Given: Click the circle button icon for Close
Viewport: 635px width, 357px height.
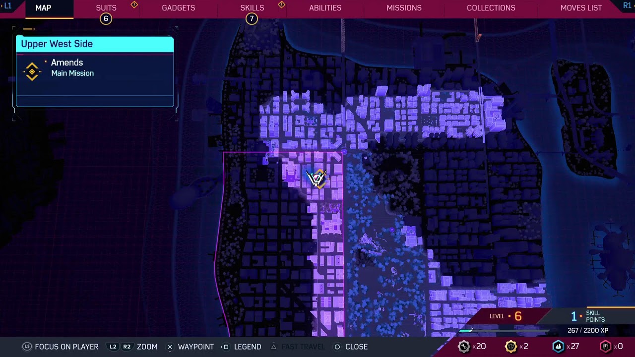Looking at the screenshot, I should (337, 347).
